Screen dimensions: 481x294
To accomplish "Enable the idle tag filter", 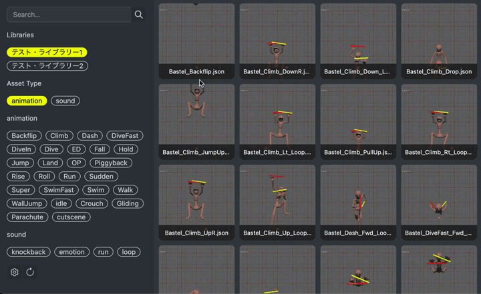I will (61, 203).
